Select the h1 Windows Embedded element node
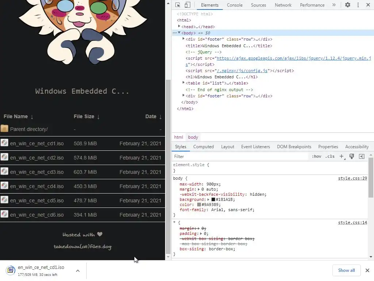374x281 pixels. 222,77
